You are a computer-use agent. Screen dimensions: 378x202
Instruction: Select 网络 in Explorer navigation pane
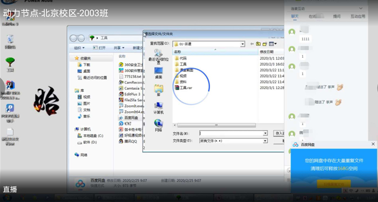(x=81, y=155)
